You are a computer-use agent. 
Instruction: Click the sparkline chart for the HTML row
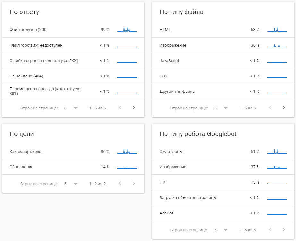[x=277, y=30]
